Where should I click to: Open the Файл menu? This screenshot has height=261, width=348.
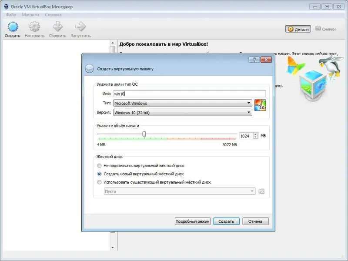tap(10, 14)
